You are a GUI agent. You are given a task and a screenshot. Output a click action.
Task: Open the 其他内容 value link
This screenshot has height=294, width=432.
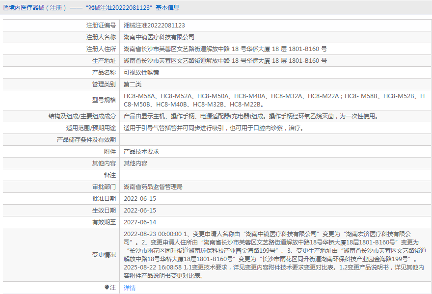pos(135,163)
